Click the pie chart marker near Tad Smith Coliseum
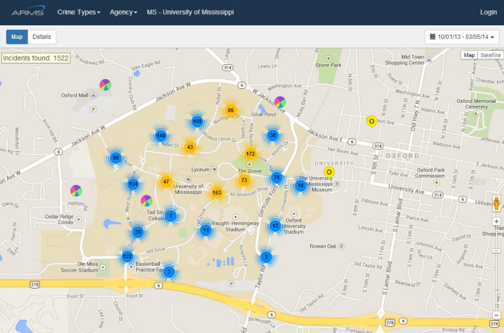Screen dimensions: 504x333 pyautogui.click(x=146, y=200)
